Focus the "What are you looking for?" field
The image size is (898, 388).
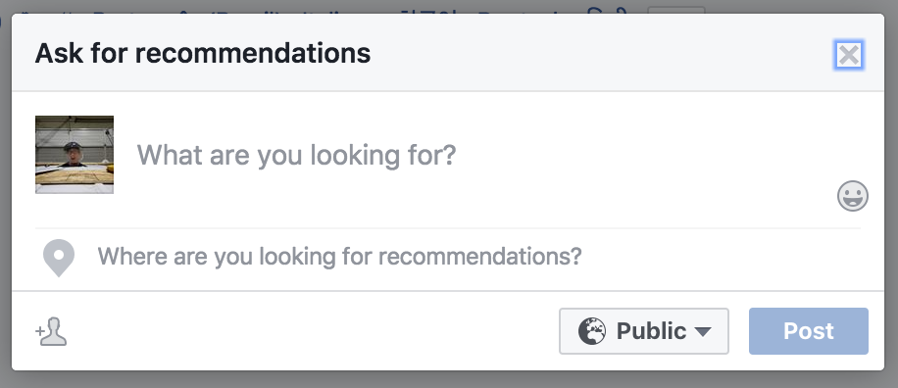click(x=481, y=155)
